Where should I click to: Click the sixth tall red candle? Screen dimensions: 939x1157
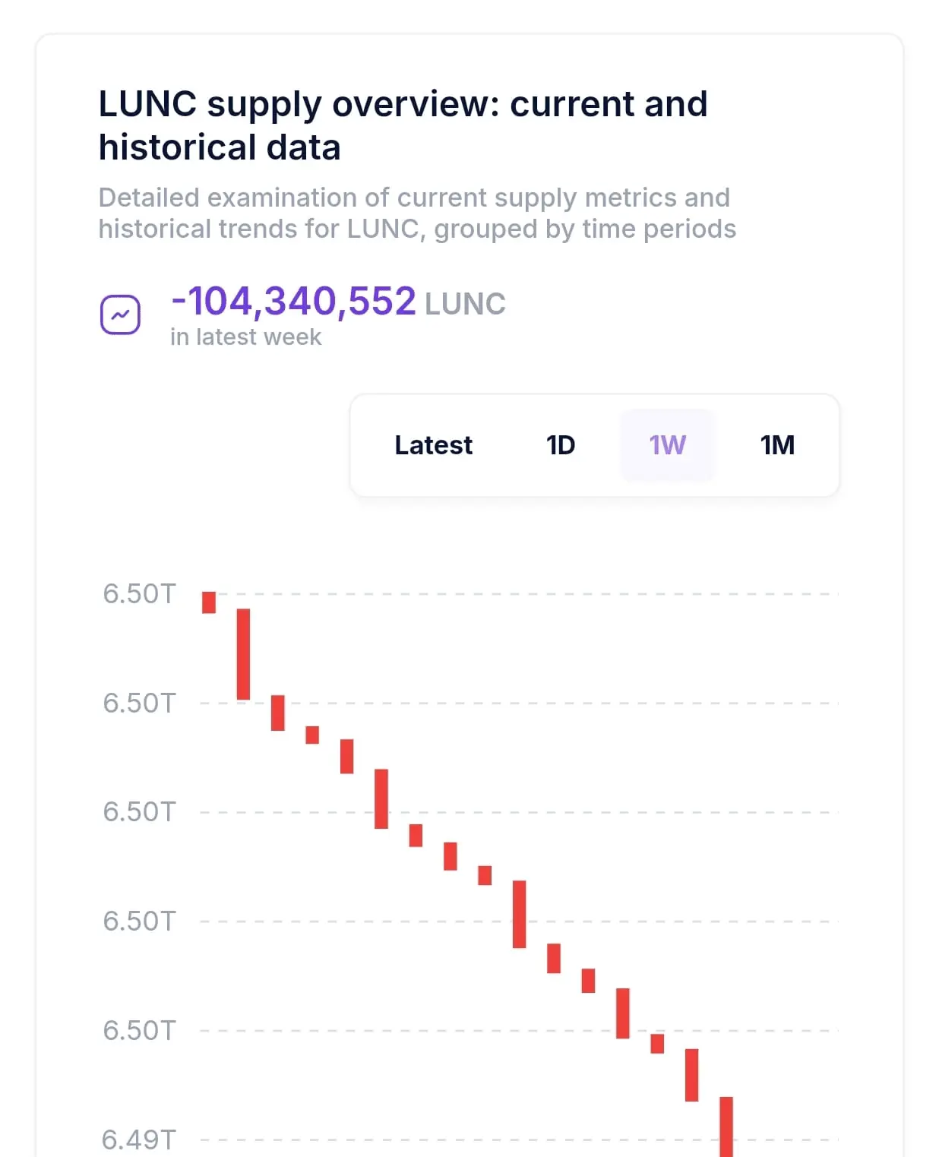point(381,798)
